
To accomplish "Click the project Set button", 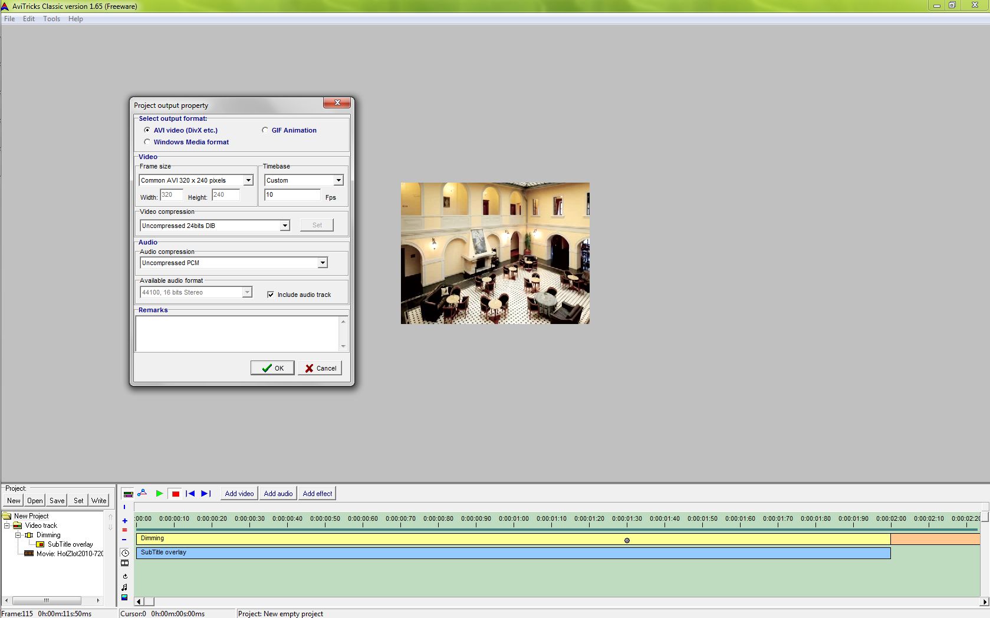I will (78, 501).
